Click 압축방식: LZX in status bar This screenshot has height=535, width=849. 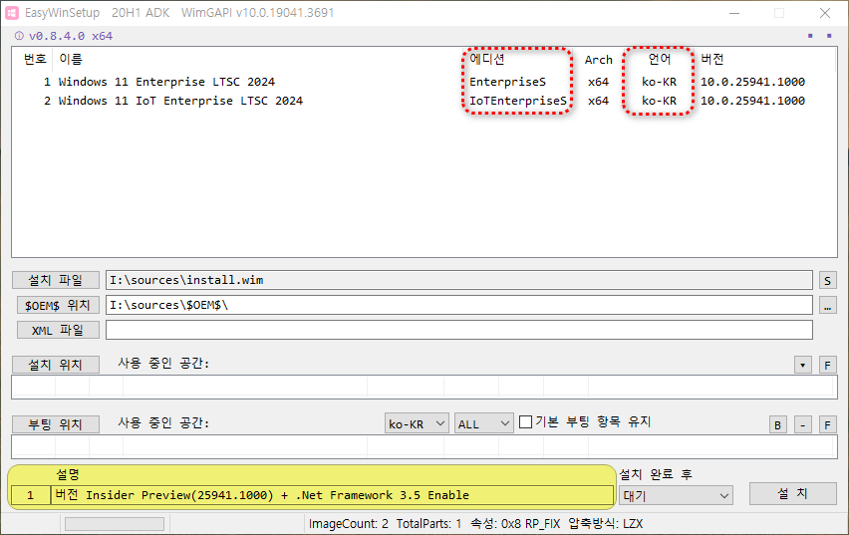tap(605, 524)
